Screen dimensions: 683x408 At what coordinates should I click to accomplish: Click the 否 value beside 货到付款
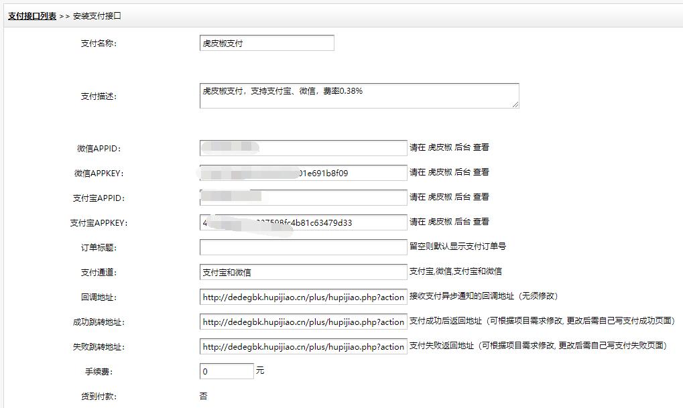203,396
